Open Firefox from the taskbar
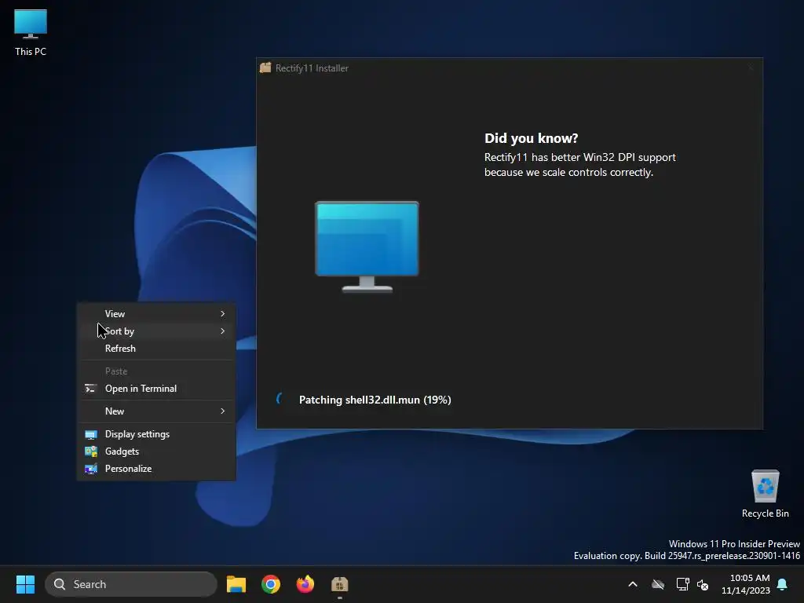The height and width of the screenshot is (603, 804). (305, 584)
